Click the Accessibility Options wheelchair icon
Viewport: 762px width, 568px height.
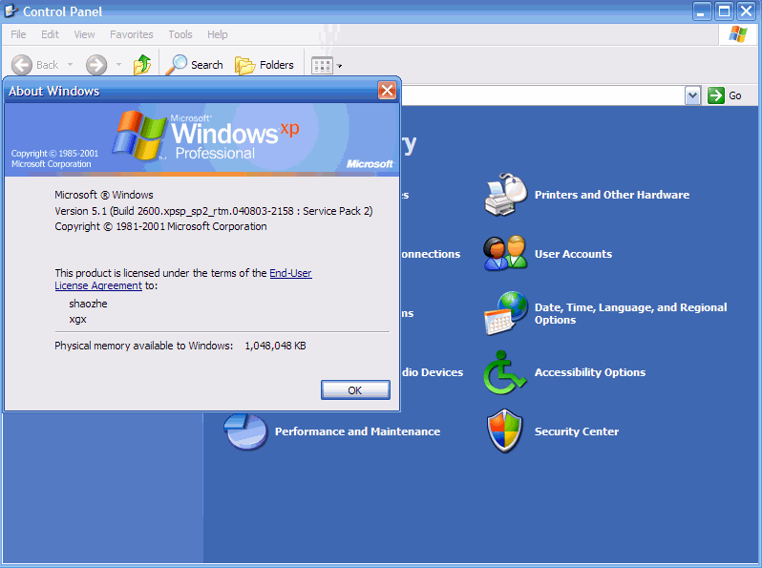point(504,372)
